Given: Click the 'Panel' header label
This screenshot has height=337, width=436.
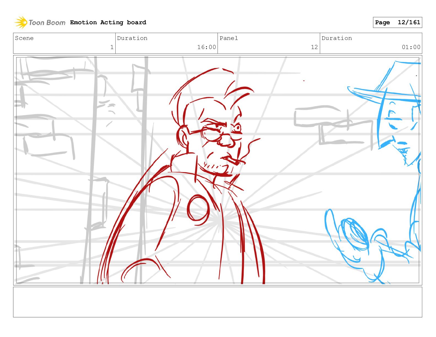Looking at the screenshot, I should [228, 38].
